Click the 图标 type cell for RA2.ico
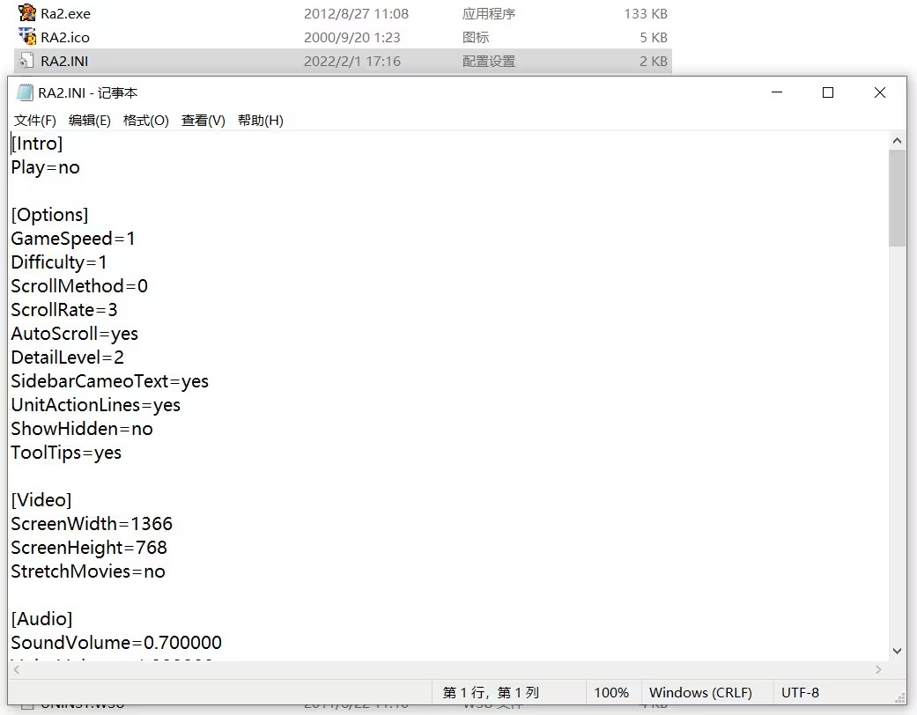The image size is (917, 715). pos(475,37)
